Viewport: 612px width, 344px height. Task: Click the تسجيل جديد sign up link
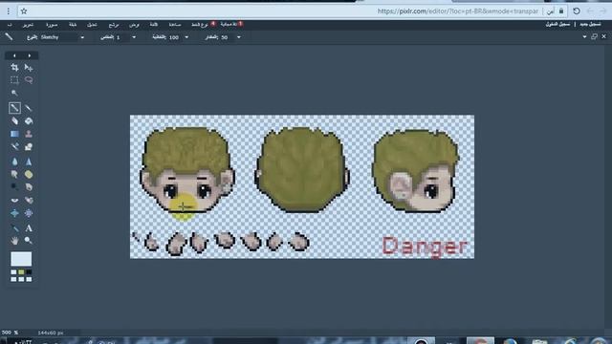click(590, 24)
